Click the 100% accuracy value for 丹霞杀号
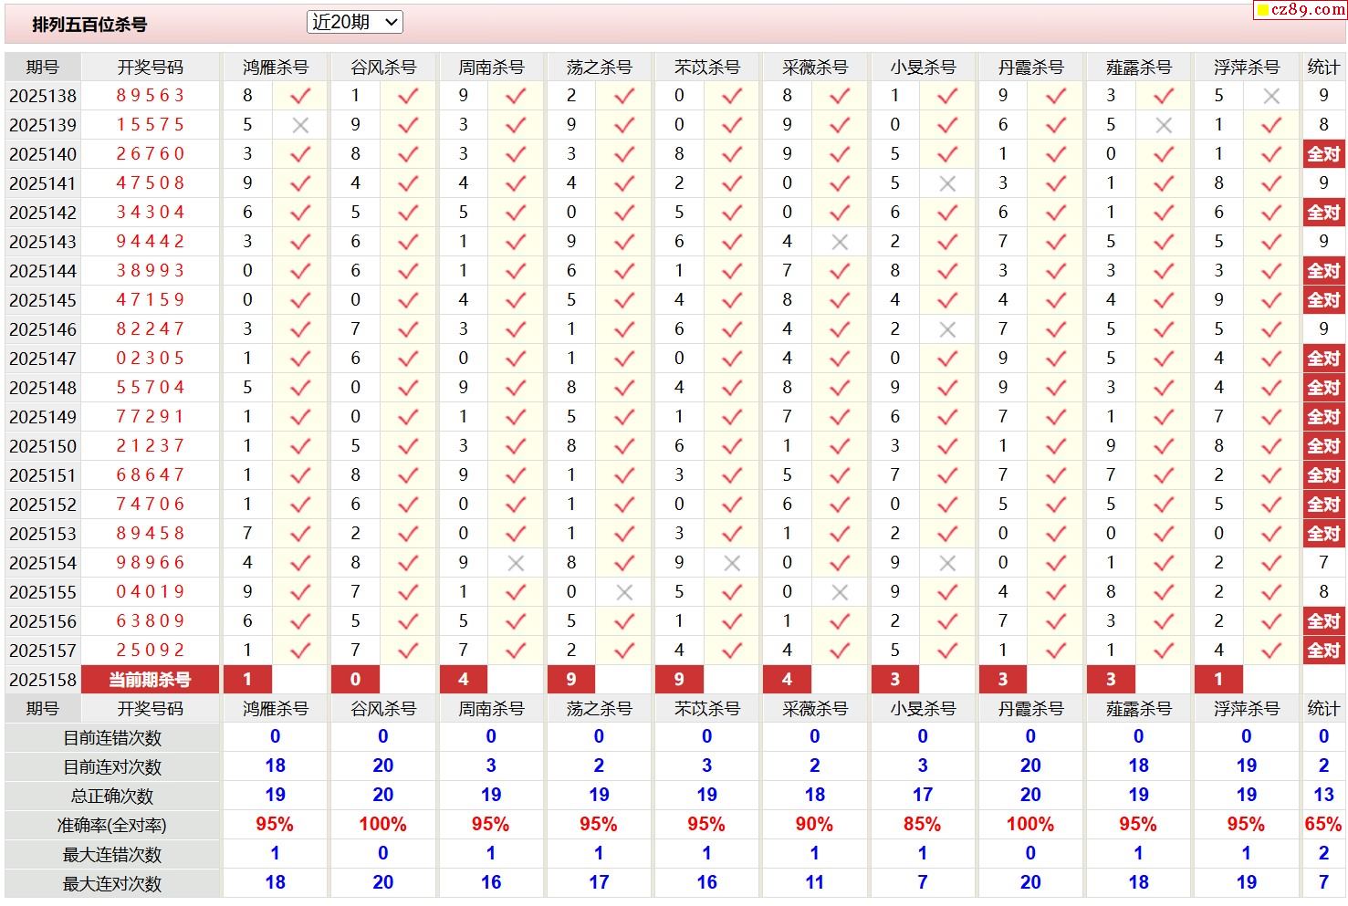 1030,824
